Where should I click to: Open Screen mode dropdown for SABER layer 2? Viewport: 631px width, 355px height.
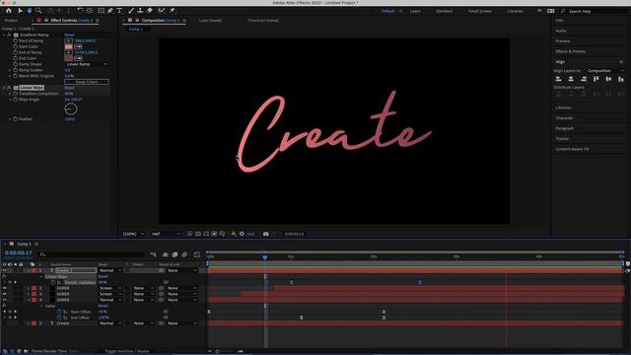[x=110, y=288]
